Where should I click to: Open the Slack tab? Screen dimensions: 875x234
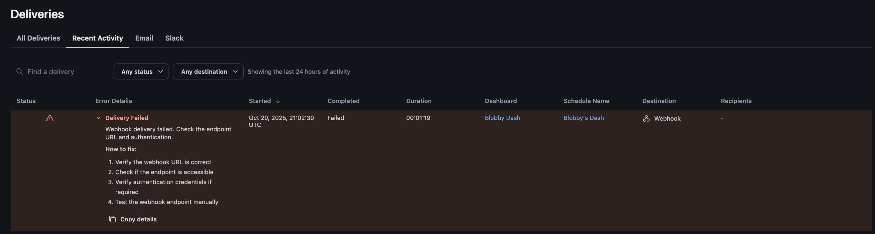click(174, 38)
